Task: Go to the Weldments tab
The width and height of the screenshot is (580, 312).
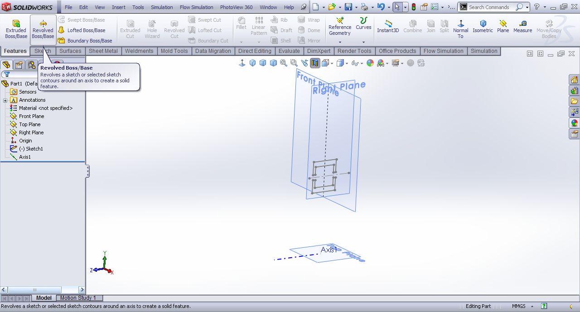Action: tap(139, 51)
